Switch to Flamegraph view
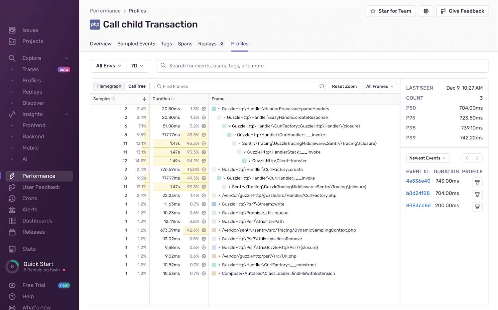 point(109,86)
